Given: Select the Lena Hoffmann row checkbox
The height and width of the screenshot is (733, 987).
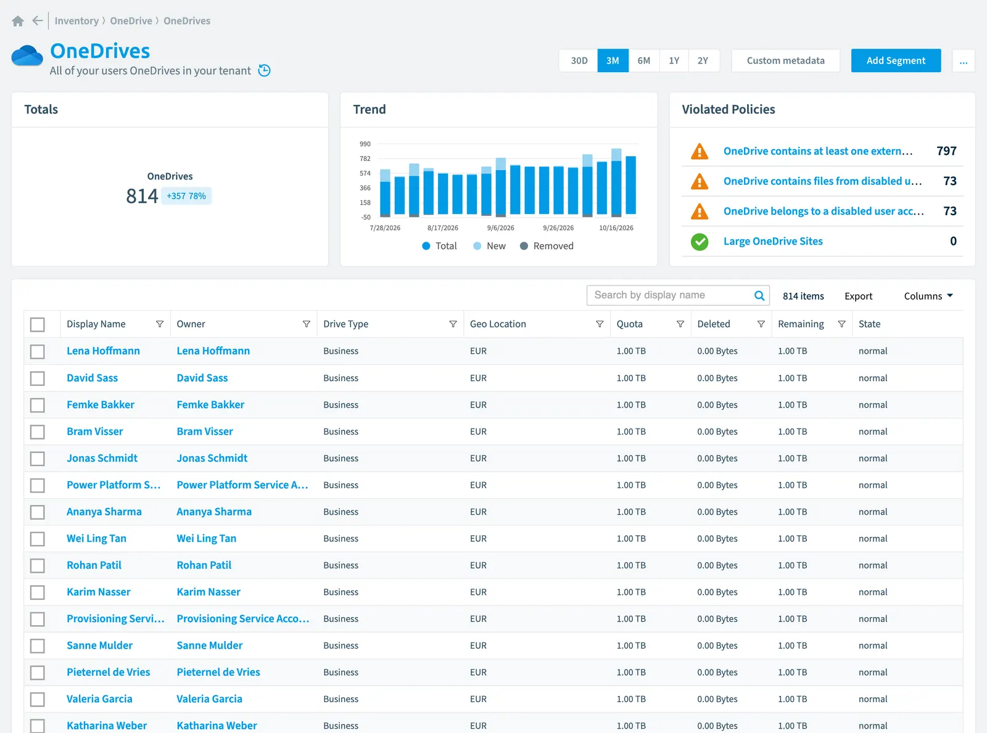Looking at the screenshot, I should 38,351.
